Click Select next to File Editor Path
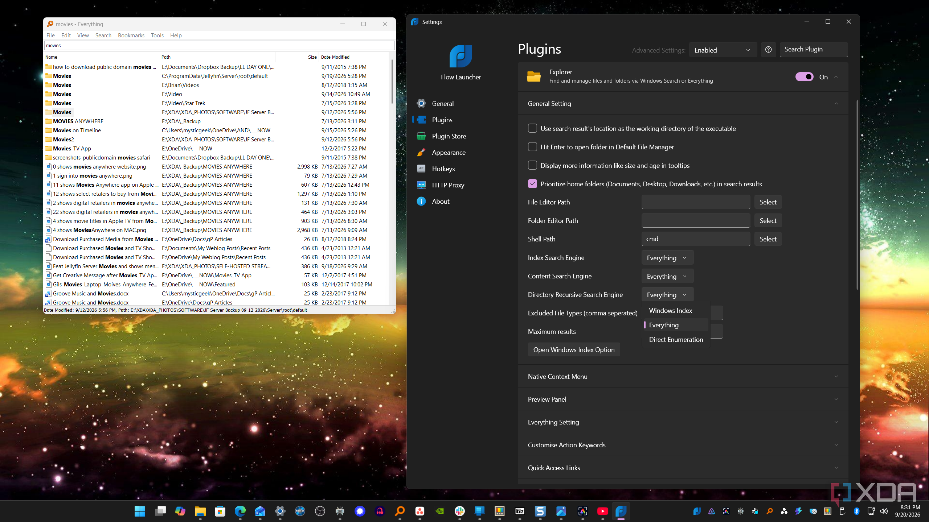 768,202
